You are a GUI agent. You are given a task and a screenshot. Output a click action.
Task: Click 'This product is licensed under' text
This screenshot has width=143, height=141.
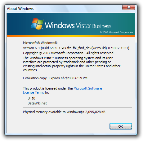[48, 88]
